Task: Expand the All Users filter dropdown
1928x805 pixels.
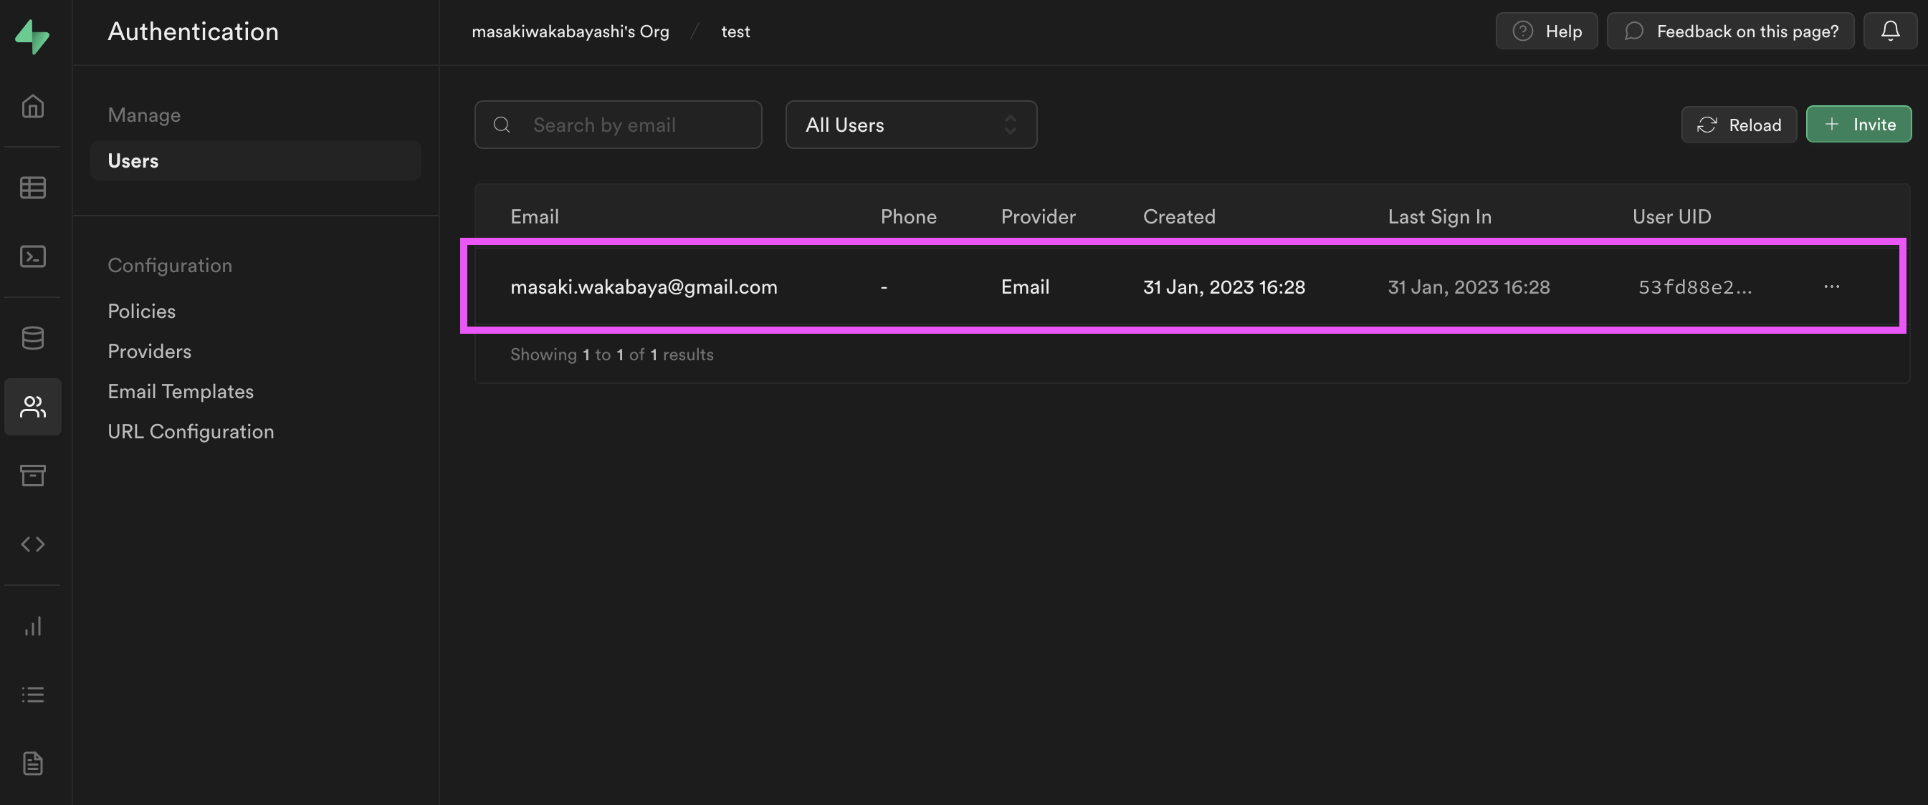Action: point(910,125)
